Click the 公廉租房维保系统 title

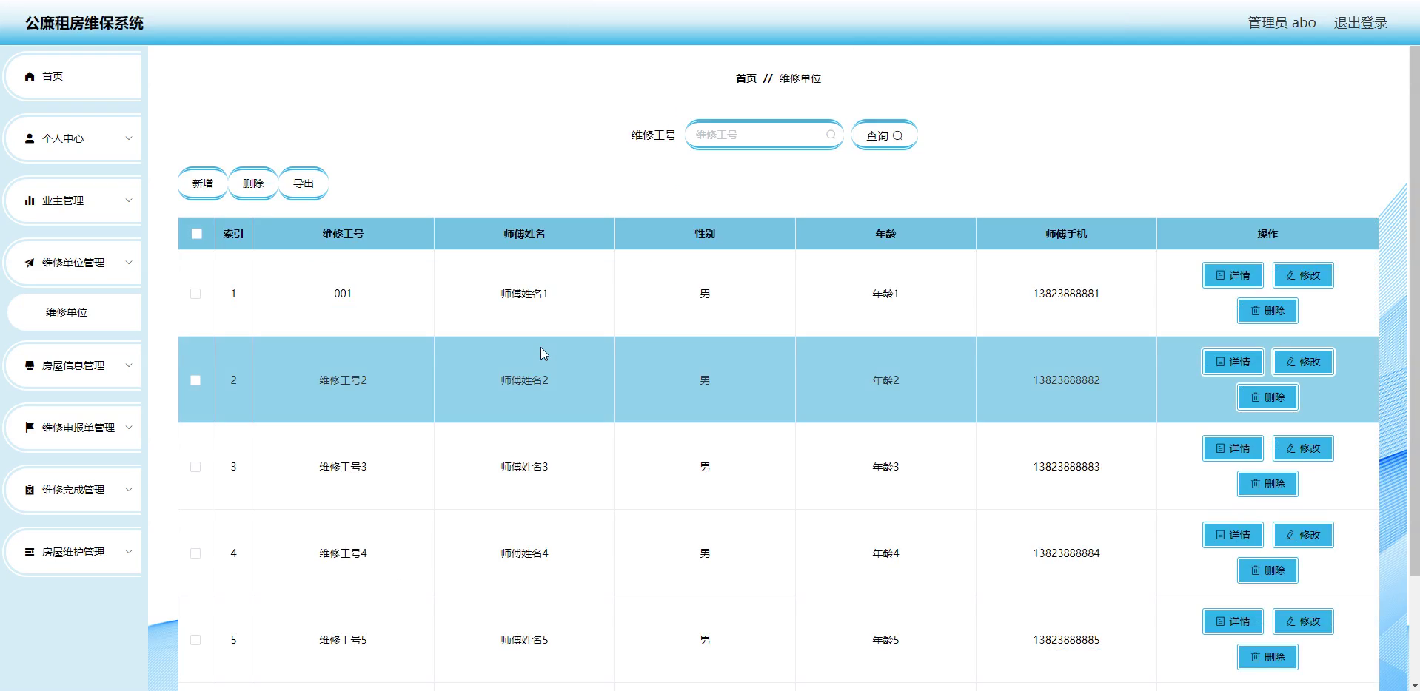point(84,23)
